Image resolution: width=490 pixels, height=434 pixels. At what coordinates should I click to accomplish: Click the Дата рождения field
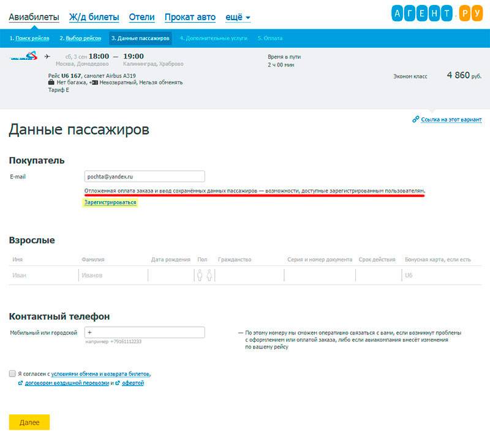click(171, 275)
